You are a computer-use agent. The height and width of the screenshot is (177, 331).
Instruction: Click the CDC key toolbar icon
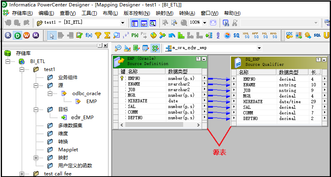290,35
